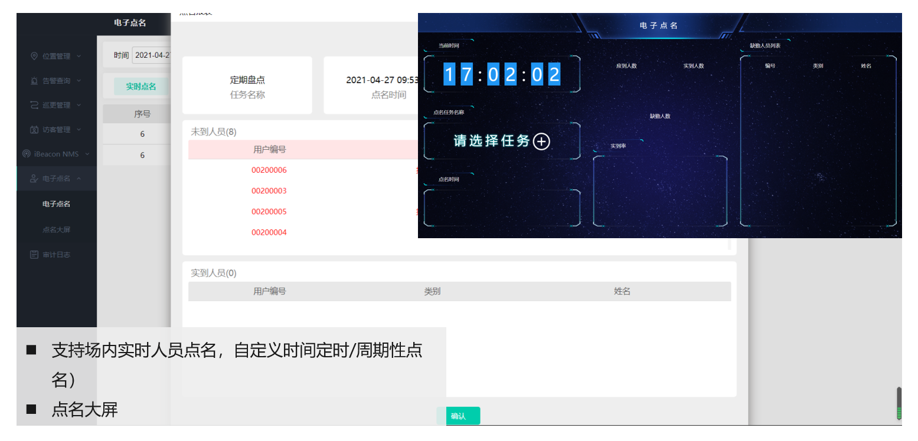The width and height of the screenshot is (918, 441).
Task: Click the location pin icon beside 位置管理
Action: [x=34, y=56]
